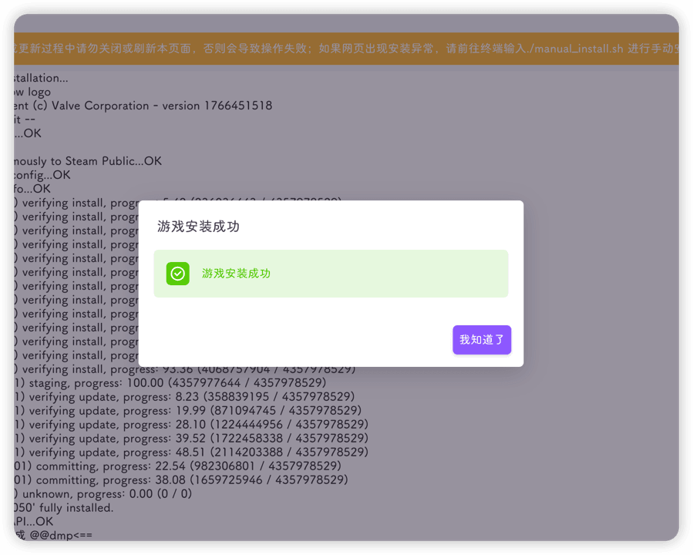
Task: Click the green checkmark success icon
Action: click(x=178, y=274)
